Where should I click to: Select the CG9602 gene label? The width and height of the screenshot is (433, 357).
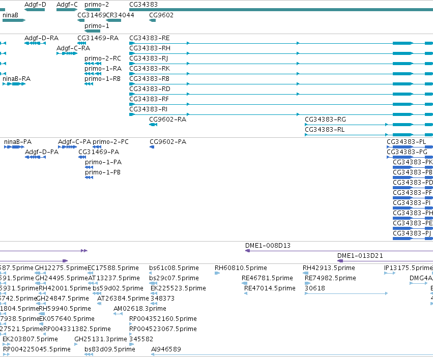(x=161, y=15)
